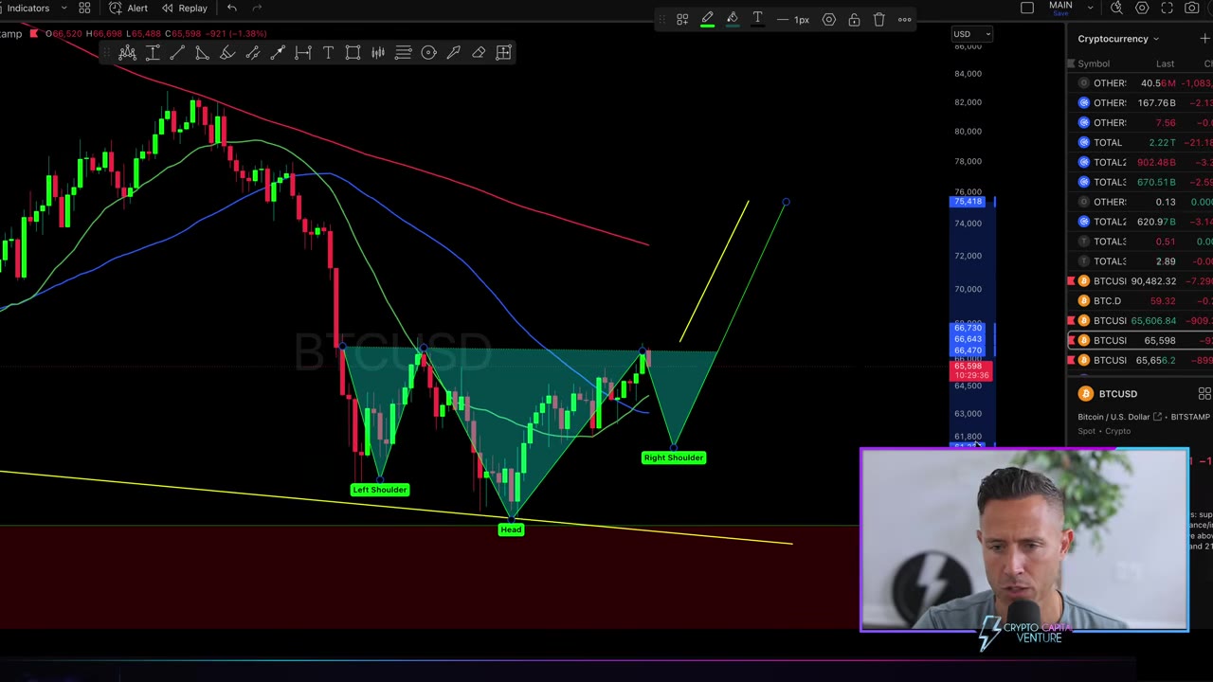Take a chart snapshot with camera icon
Viewport: 1213px width, 682px height.
tap(1192, 8)
